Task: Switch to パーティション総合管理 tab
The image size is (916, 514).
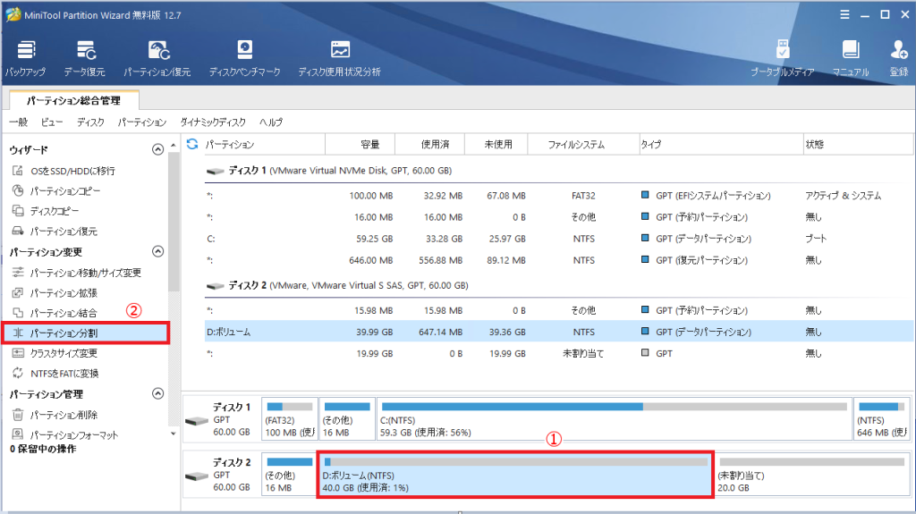Action: coord(73,100)
